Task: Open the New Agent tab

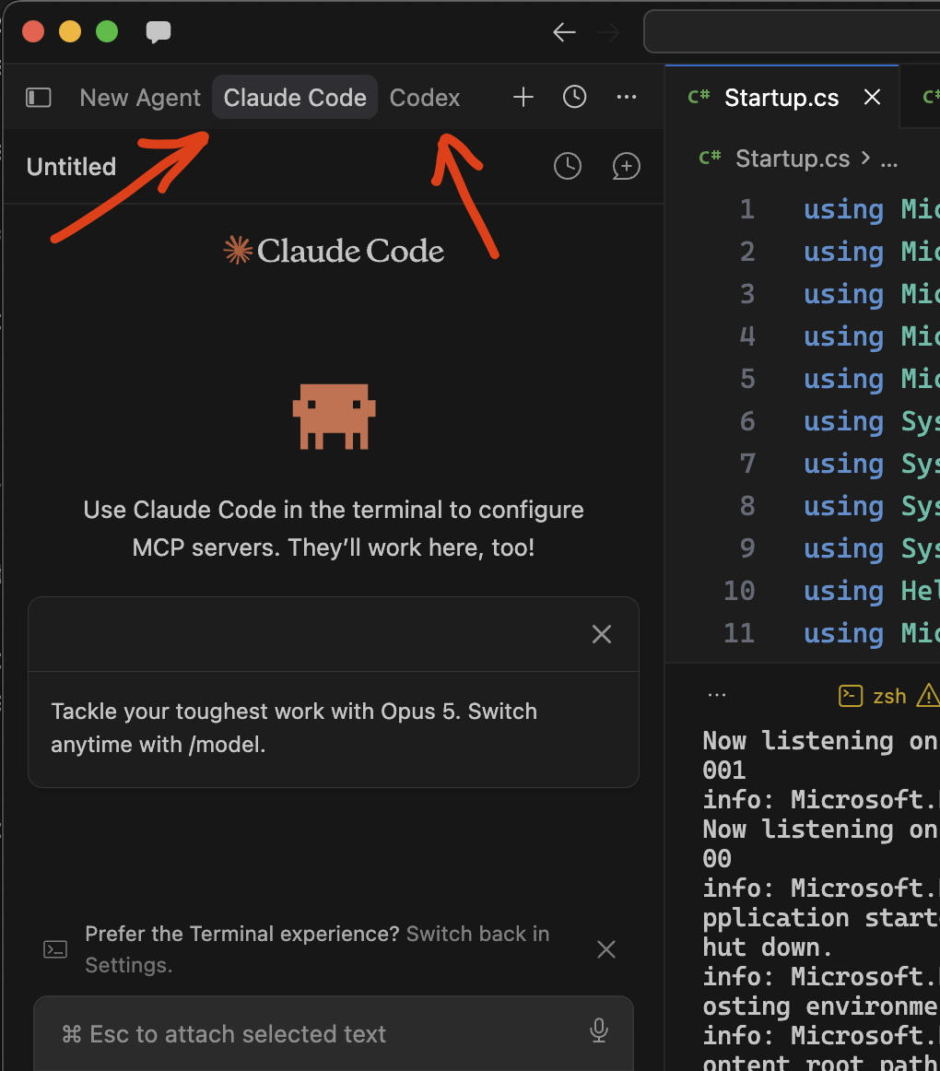Action: click(140, 98)
